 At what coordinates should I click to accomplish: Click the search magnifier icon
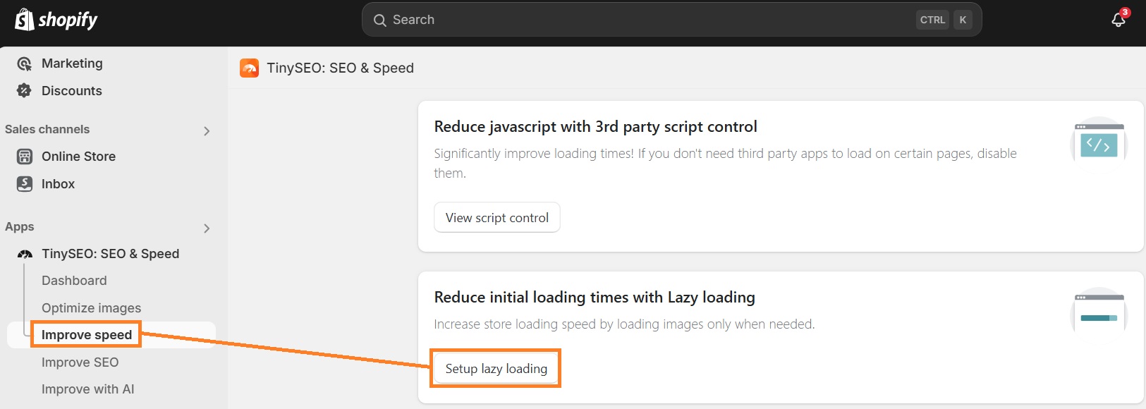pyautogui.click(x=380, y=20)
